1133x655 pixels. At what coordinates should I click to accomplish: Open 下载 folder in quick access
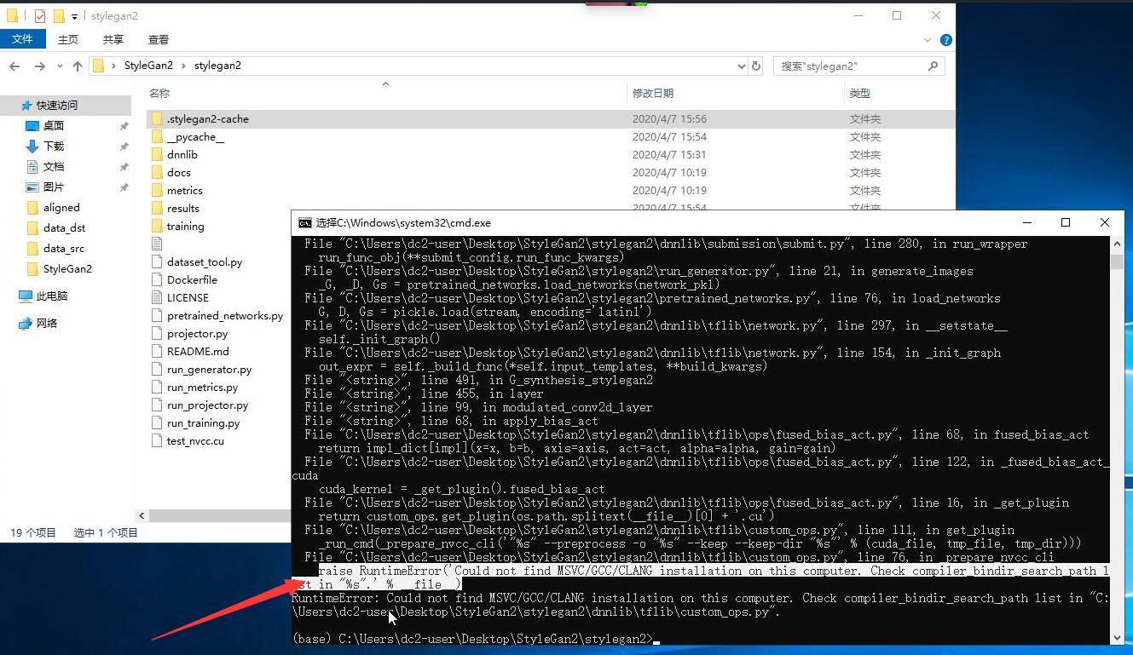point(54,147)
